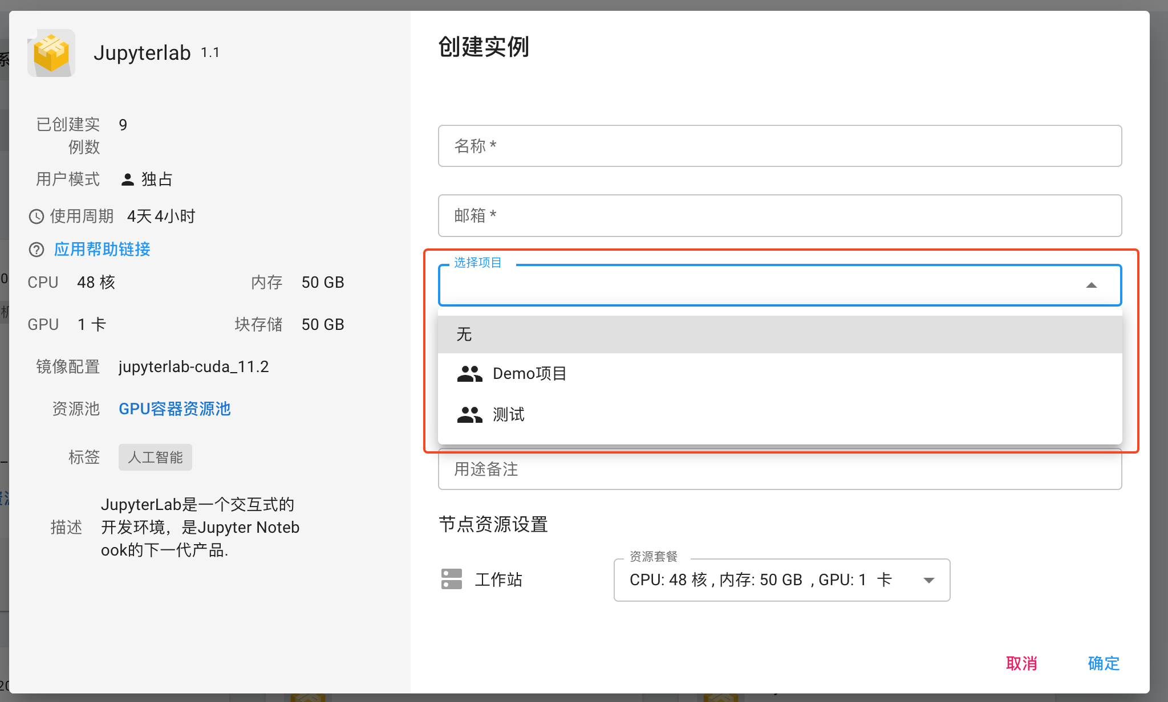1168x702 pixels.
Task: Click the group icon next to 测试
Action: click(469, 415)
